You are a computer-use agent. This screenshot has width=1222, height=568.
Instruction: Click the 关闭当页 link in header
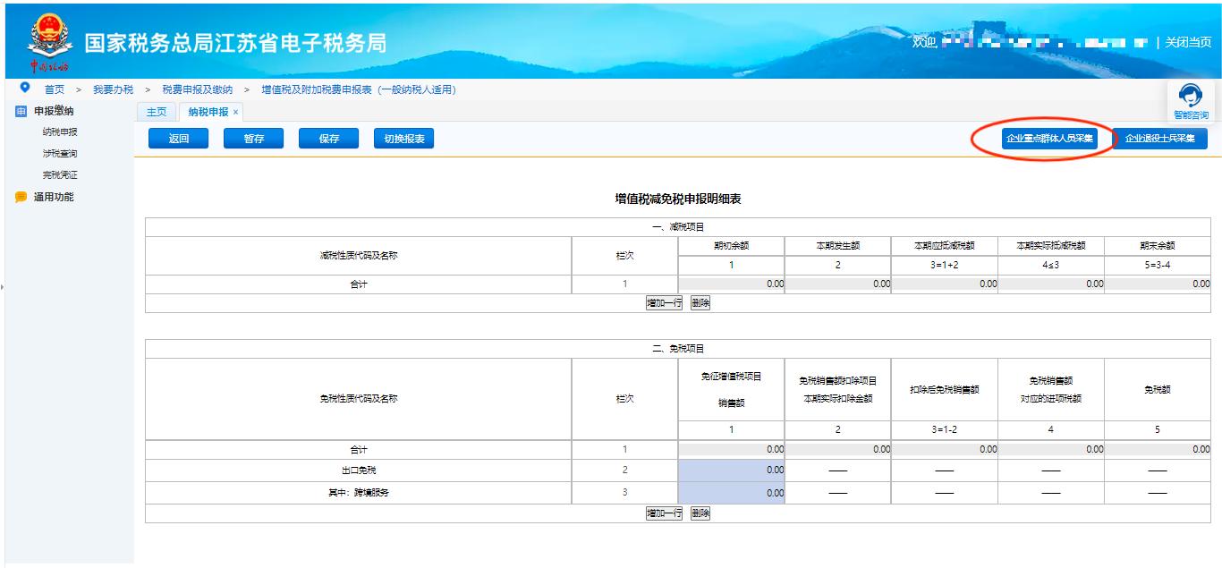(1188, 43)
